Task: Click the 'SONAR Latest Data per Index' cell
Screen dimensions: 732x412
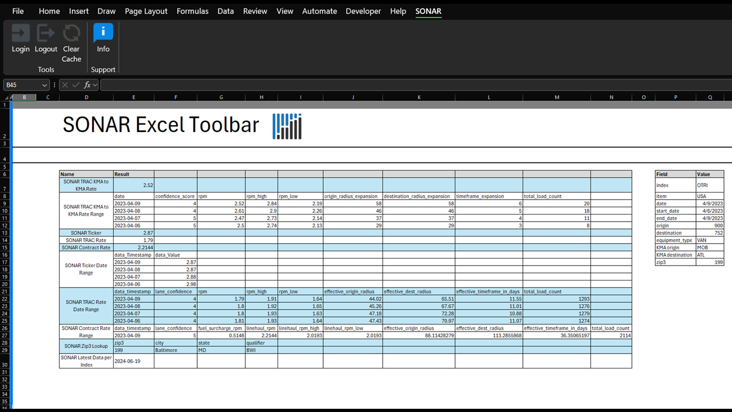Action: tap(86, 361)
